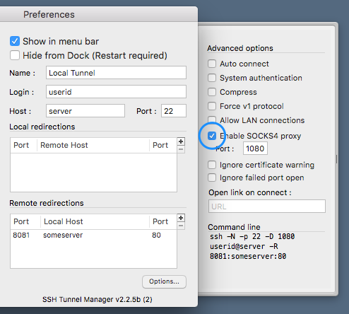The image size is (349, 314).
Task: Disable the Enable SOCKS4 proxy checkbox
Action: (212, 136)
